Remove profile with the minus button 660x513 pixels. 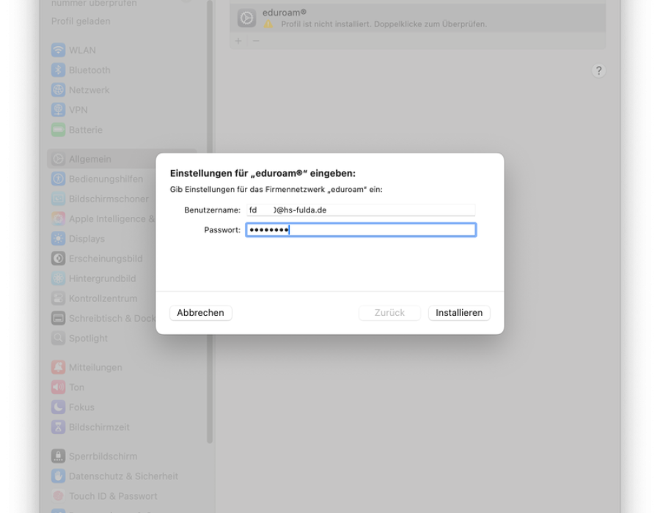click(x=256, y=41)
